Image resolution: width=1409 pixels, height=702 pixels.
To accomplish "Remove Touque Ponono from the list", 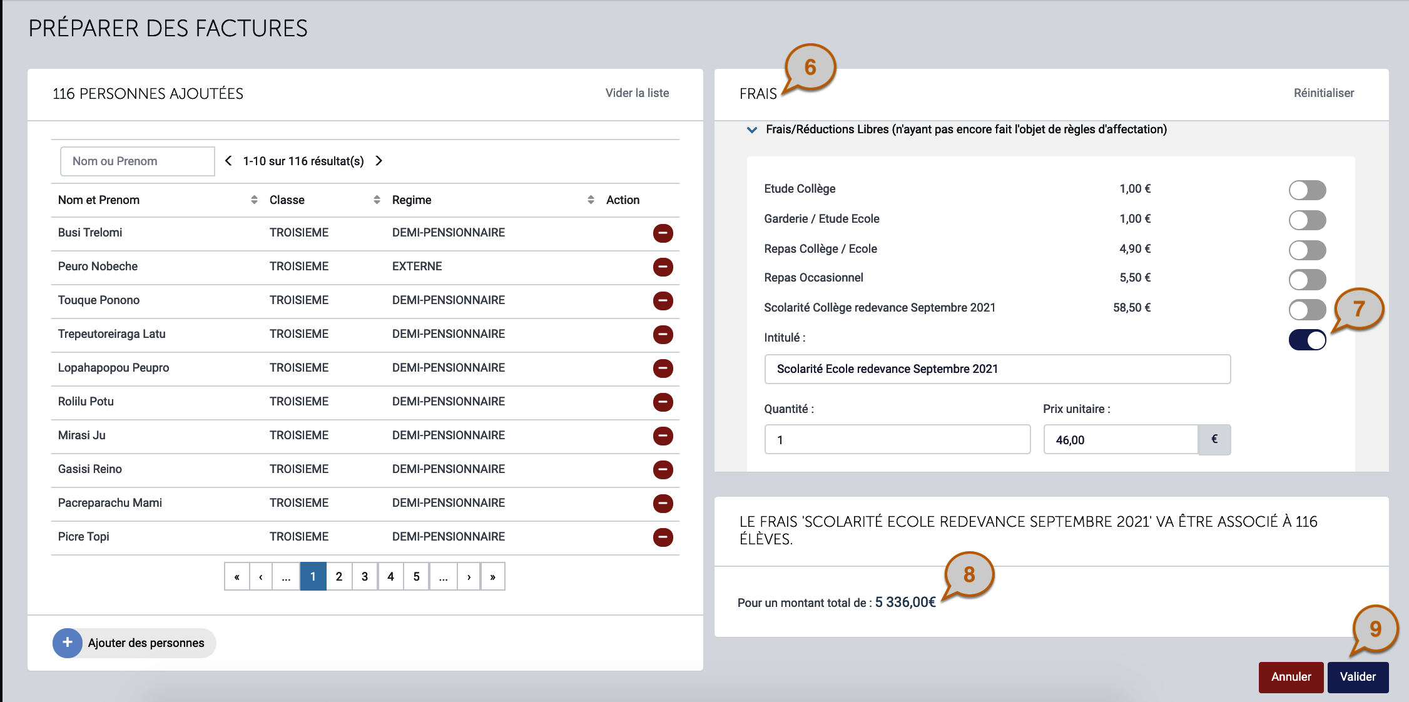I will [663, 301].
